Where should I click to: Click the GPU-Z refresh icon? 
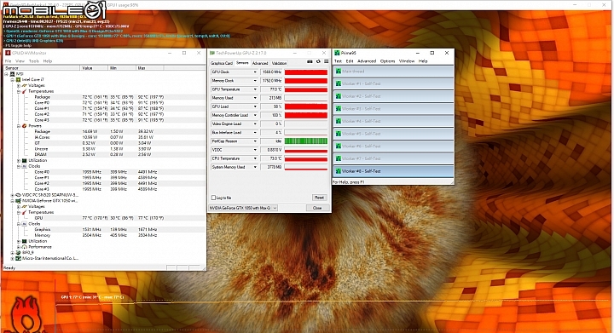(x=318, y=61)
